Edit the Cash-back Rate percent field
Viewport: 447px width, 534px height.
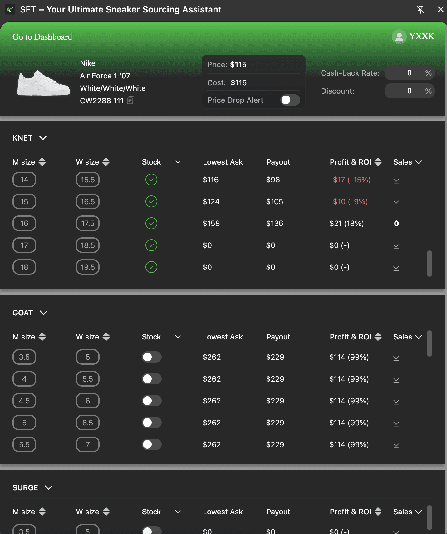(x=409, y=73)
